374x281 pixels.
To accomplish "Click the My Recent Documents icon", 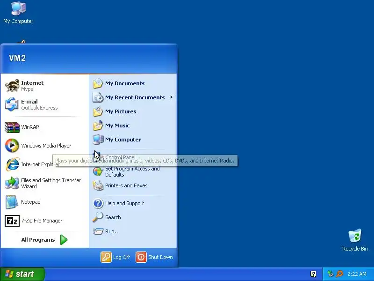I will 98,97.
